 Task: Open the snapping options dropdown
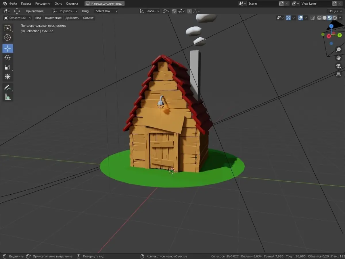[181, 11]
